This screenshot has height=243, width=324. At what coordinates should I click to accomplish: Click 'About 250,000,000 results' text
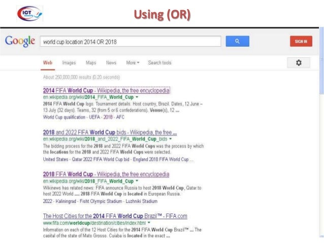(81, 77)
